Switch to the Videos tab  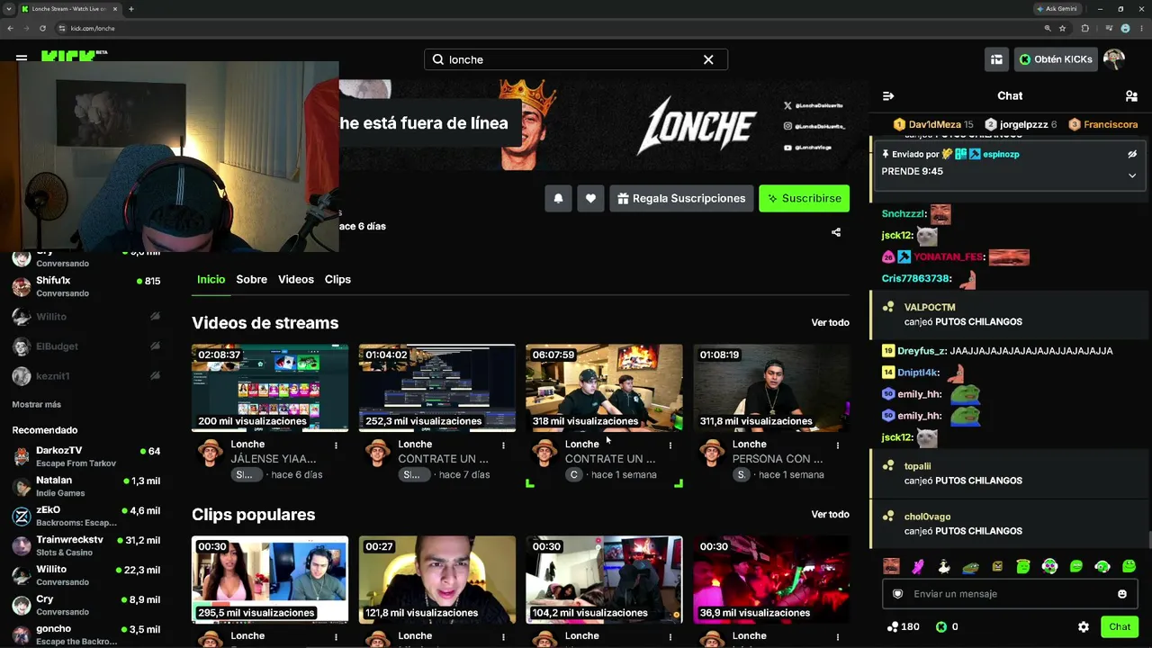[296, 279]
